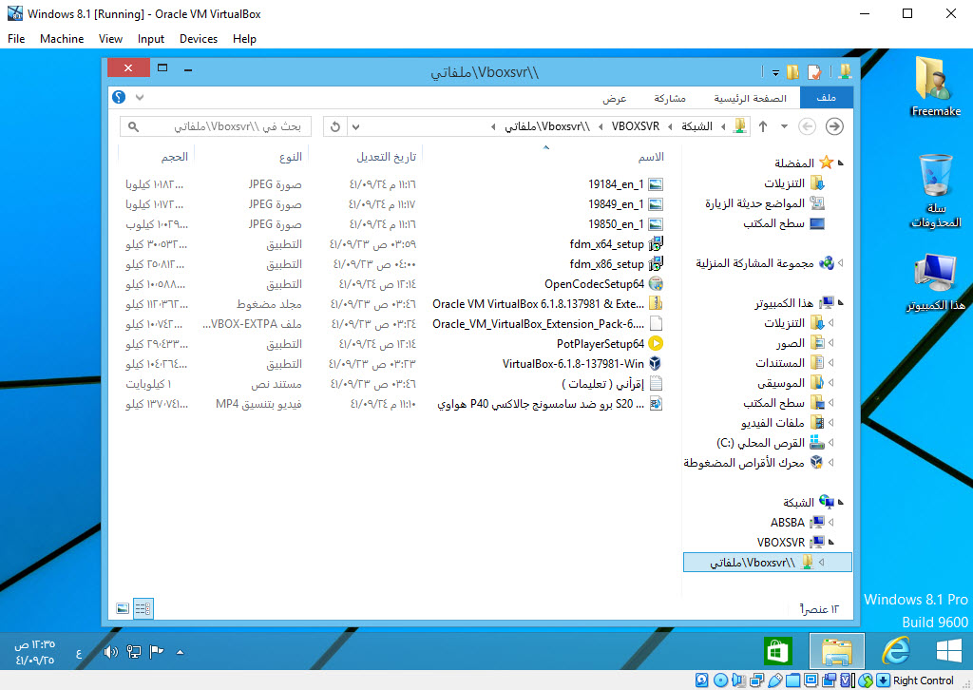Click the input language indicator in tray

[x=79, y=653]
